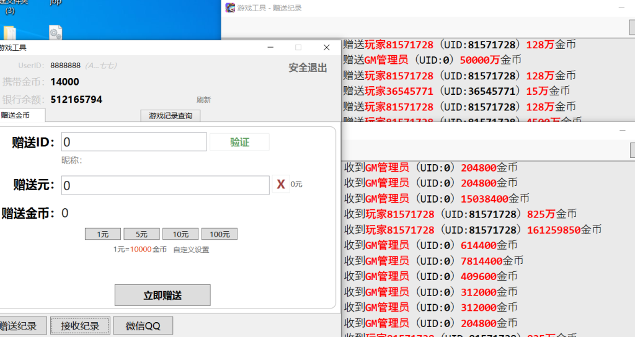Viewport: 635px width, 337px height.
Task: Select the 收到GM管理员 7814400金币 row
Action: pos(433,261)
